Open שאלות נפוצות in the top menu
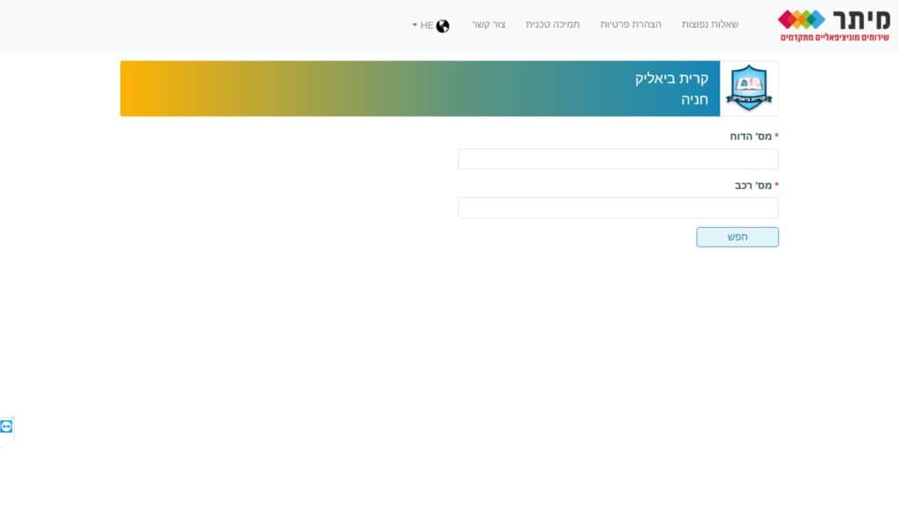 pos(710,25)
